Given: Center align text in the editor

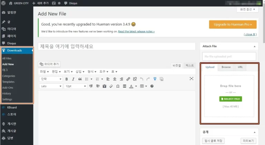Looking at the screenshot, I should click(x=115, y=79).
